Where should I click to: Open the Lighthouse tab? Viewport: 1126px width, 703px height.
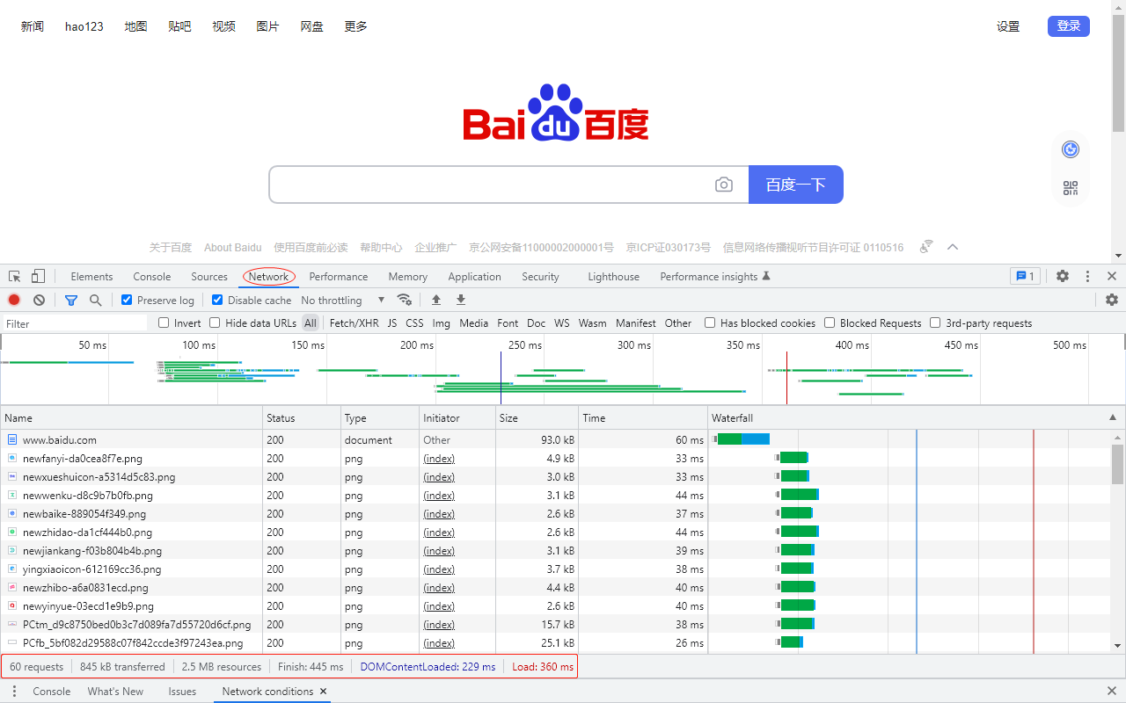tap(613, 276)
